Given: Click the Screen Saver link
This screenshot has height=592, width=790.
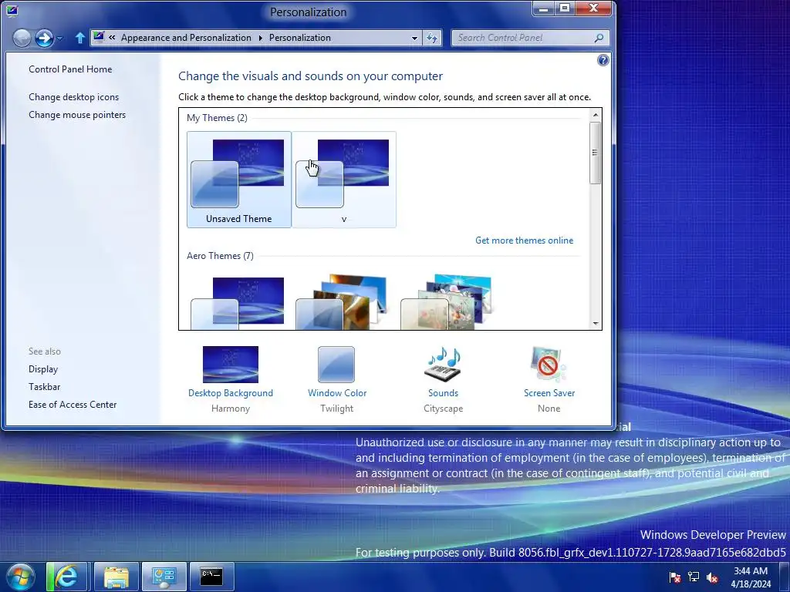Looking at the screenshot, I should click(549, 393).
